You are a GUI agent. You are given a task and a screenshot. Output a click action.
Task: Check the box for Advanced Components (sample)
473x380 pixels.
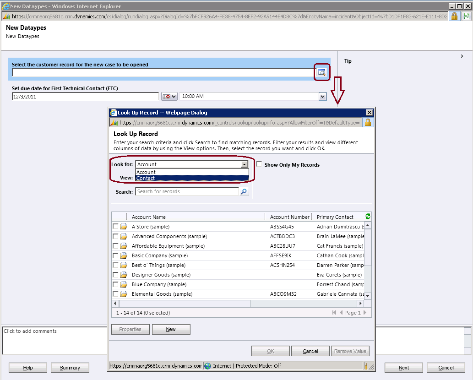[115, 236]
